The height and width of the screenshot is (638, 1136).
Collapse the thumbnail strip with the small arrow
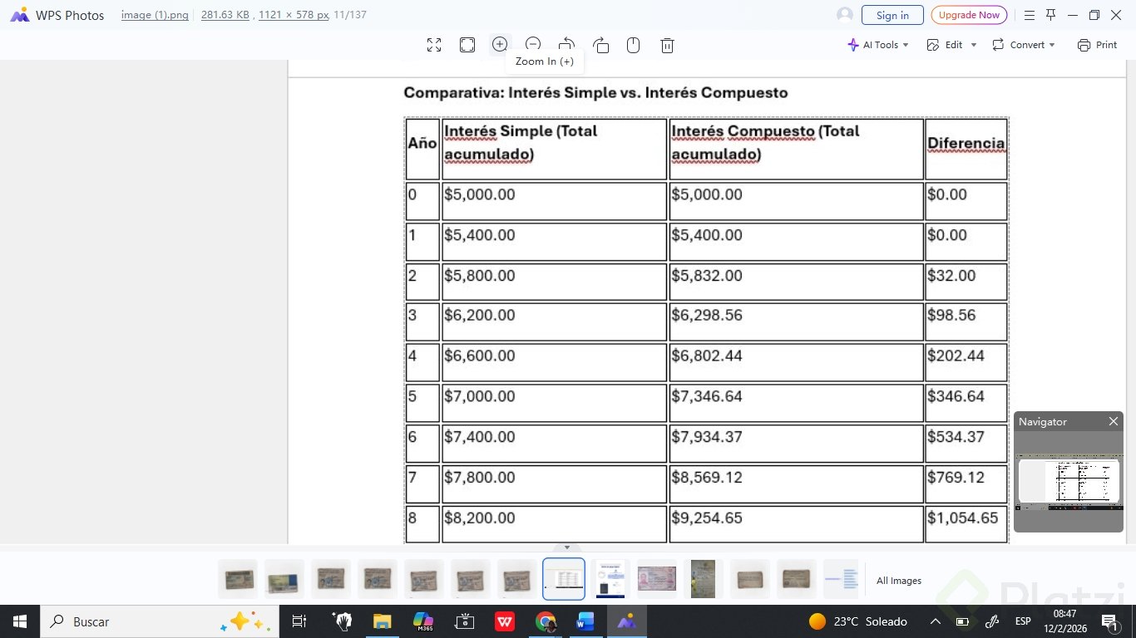(x=567, y=547)
